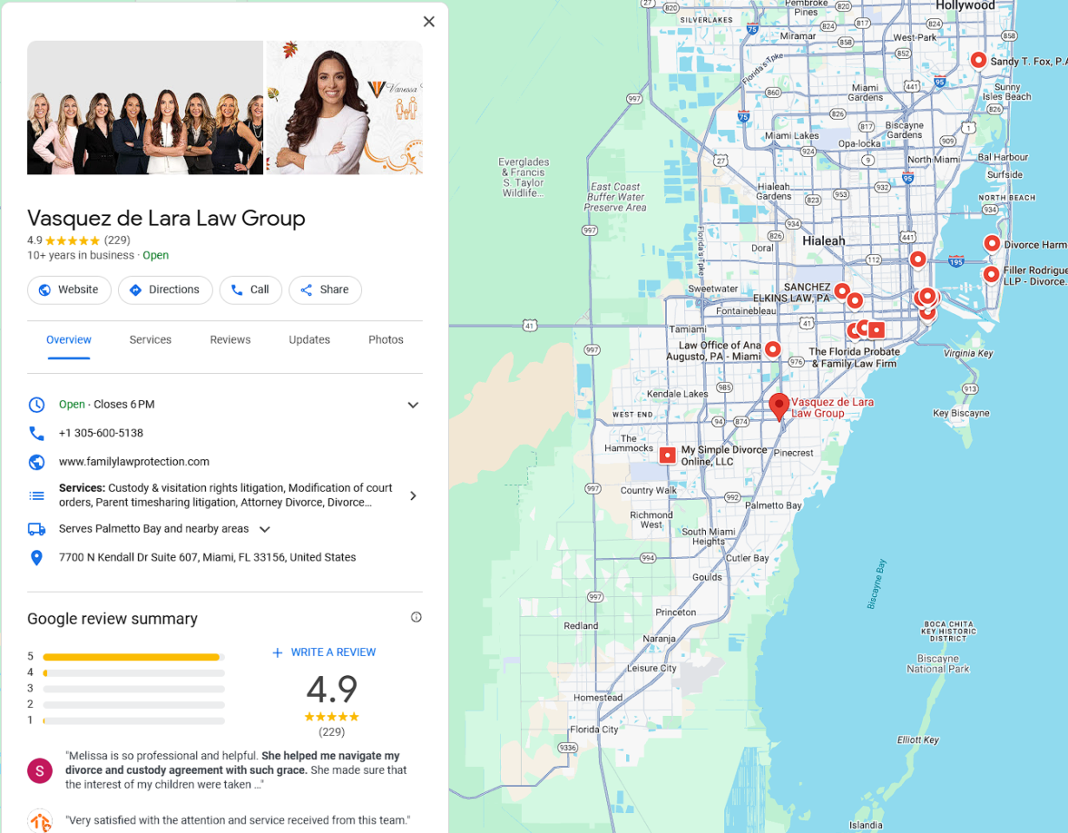Open the 'Very satisfied with the attention' review
Image resolution: width=1068 pixels, height=833 pixels.
237,820
